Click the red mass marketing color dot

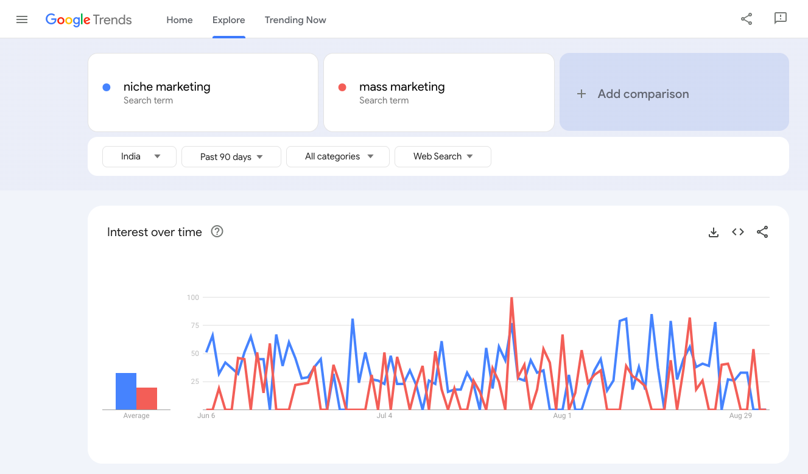click(x=342, y=87)
